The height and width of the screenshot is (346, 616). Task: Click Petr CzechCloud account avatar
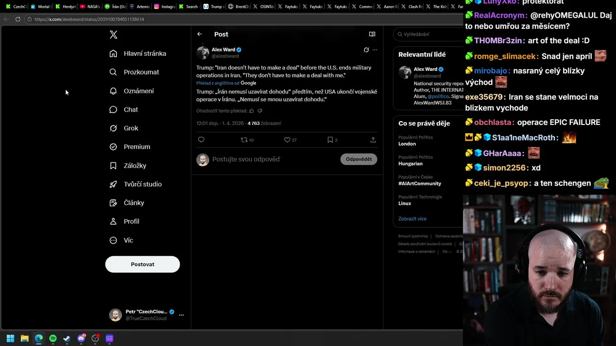[x=115, y=315]
